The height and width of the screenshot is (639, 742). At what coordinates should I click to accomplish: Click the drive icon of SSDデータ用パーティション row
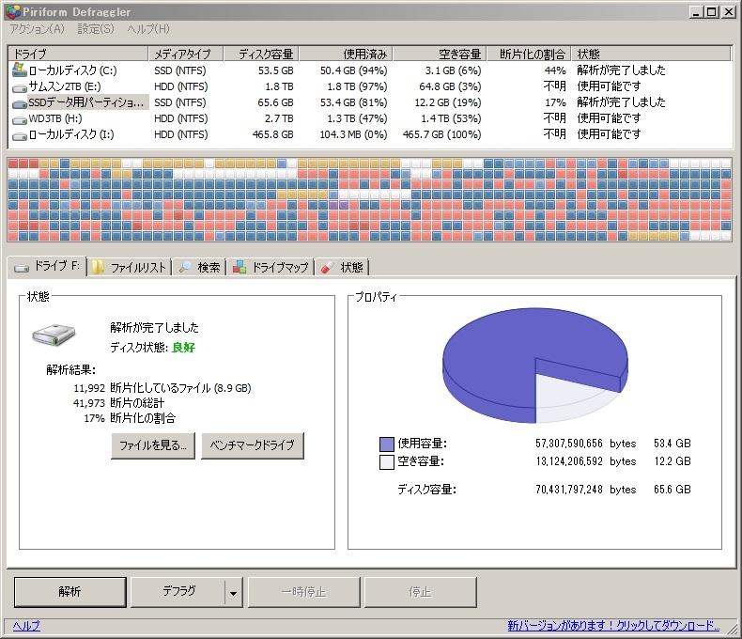20,103
